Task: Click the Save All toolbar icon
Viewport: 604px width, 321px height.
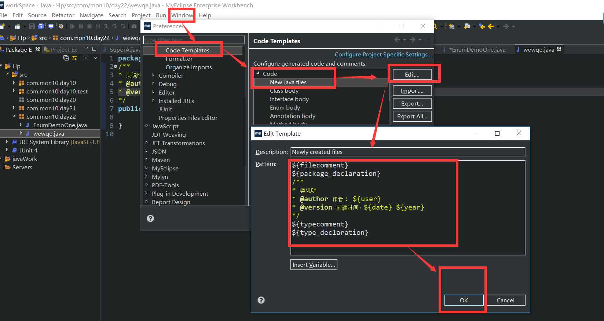Action: pyautogui.click(x=41, y=26)
